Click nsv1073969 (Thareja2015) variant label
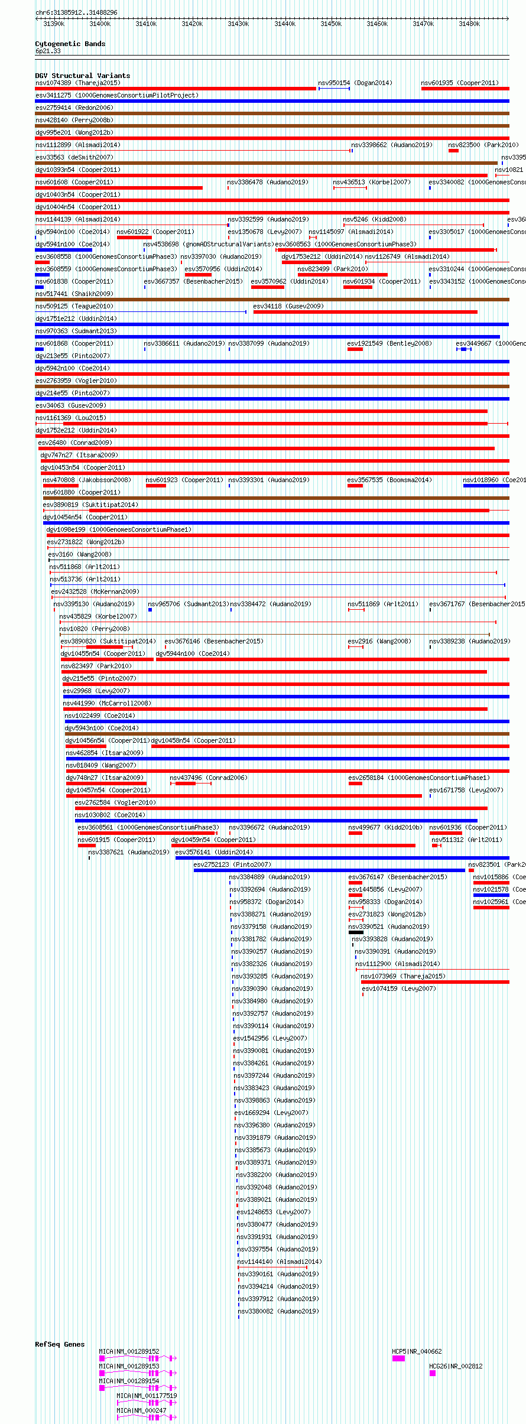Viewport: 526px width, 1424px height. click(x=403, y=976)
